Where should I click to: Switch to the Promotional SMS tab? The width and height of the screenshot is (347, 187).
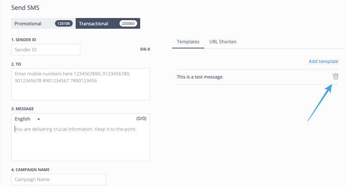[43, 24]
